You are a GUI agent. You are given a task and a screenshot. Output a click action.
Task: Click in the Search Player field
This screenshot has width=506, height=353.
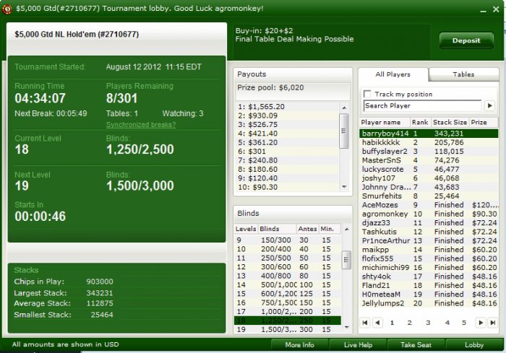coord(422,105)
